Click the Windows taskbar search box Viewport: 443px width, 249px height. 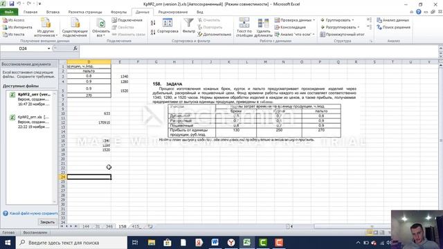click(71, 243)
